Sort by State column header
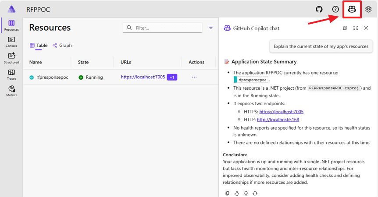 [83, 62]
